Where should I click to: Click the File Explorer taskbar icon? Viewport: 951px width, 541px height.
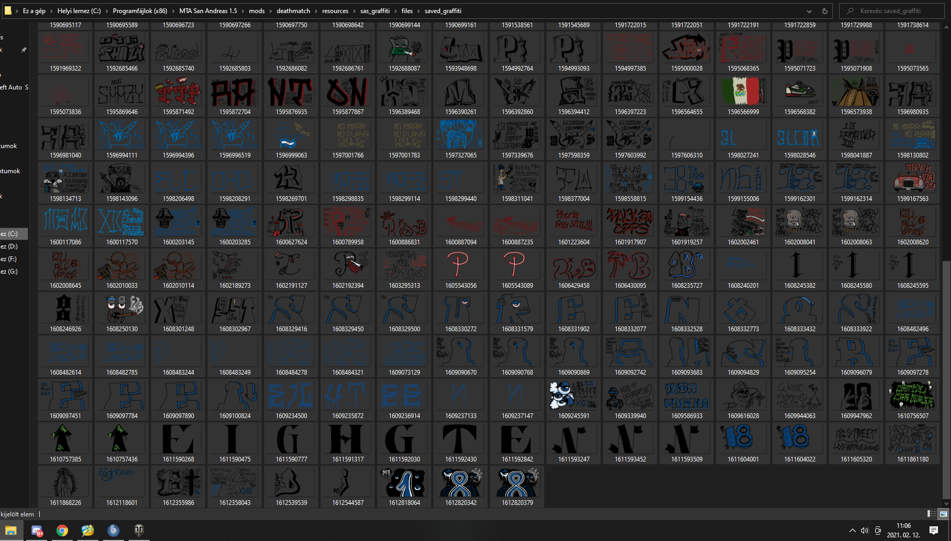pyautogui.click(x=10, y=531)
